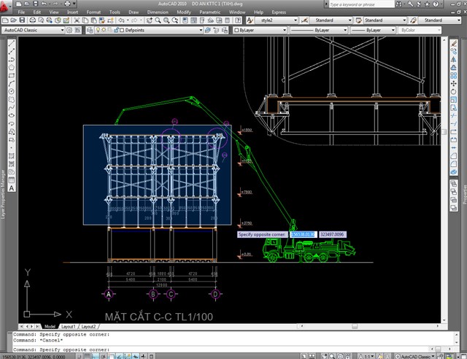Select the Ellipse drawing tool
The image size is (467, 359).
pos(12,115)
